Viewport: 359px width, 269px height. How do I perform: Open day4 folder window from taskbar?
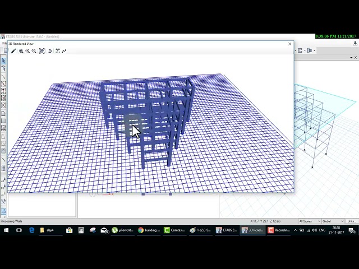(x=50, y=230)
